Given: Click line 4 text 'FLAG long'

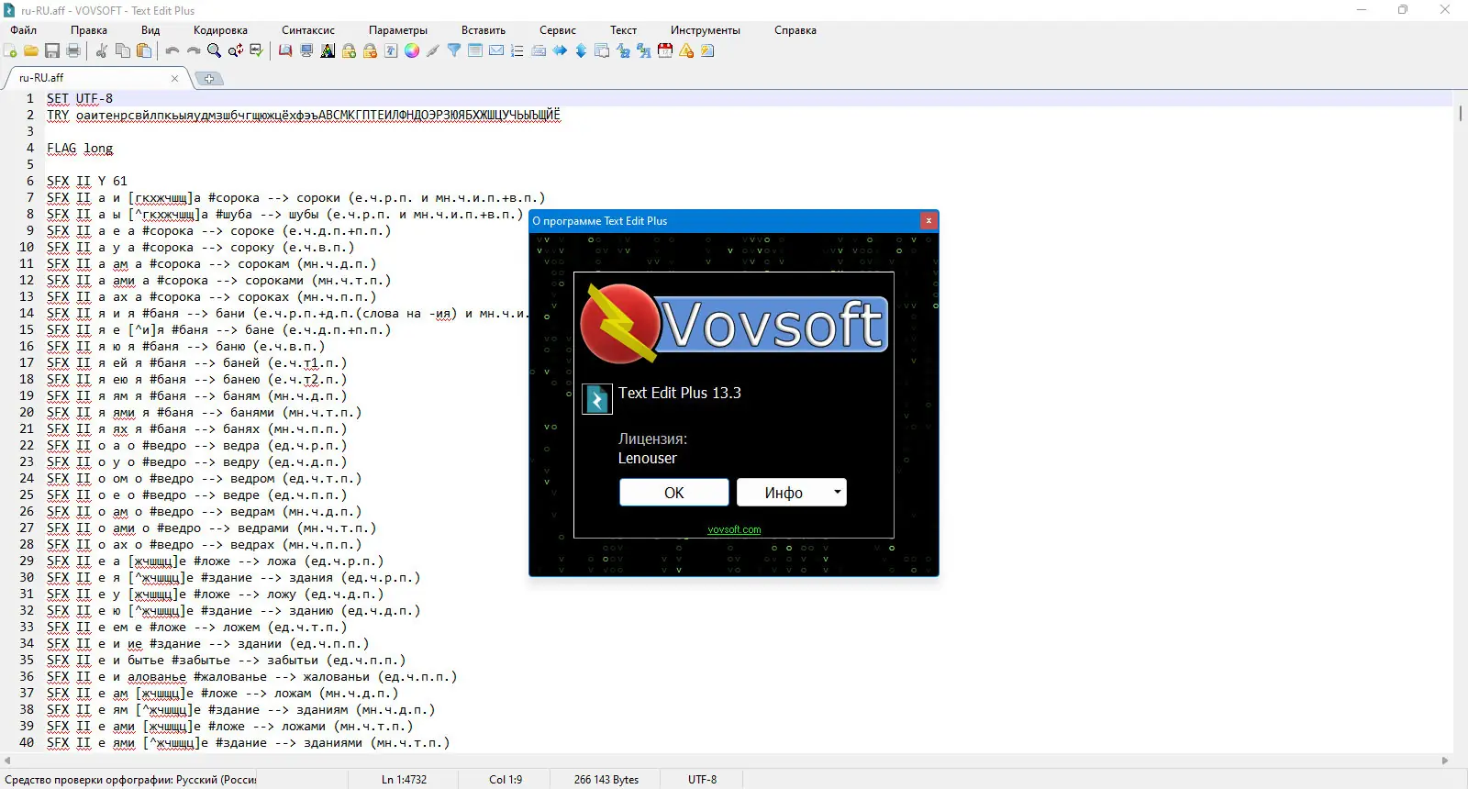Looking at the screenshot, I should pos(80,149).
